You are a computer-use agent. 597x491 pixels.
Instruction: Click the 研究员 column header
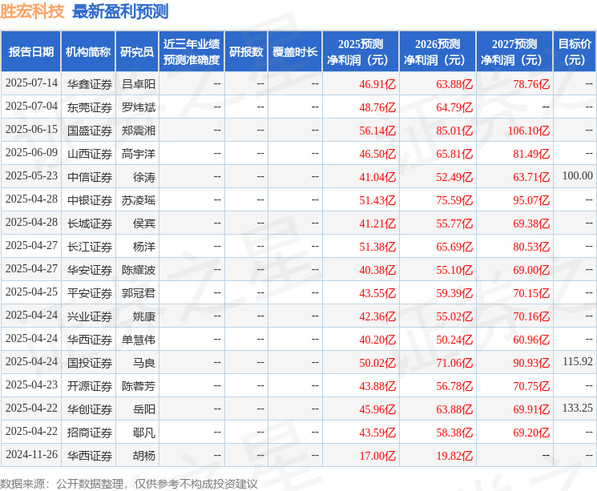click(x=137, y=52)
